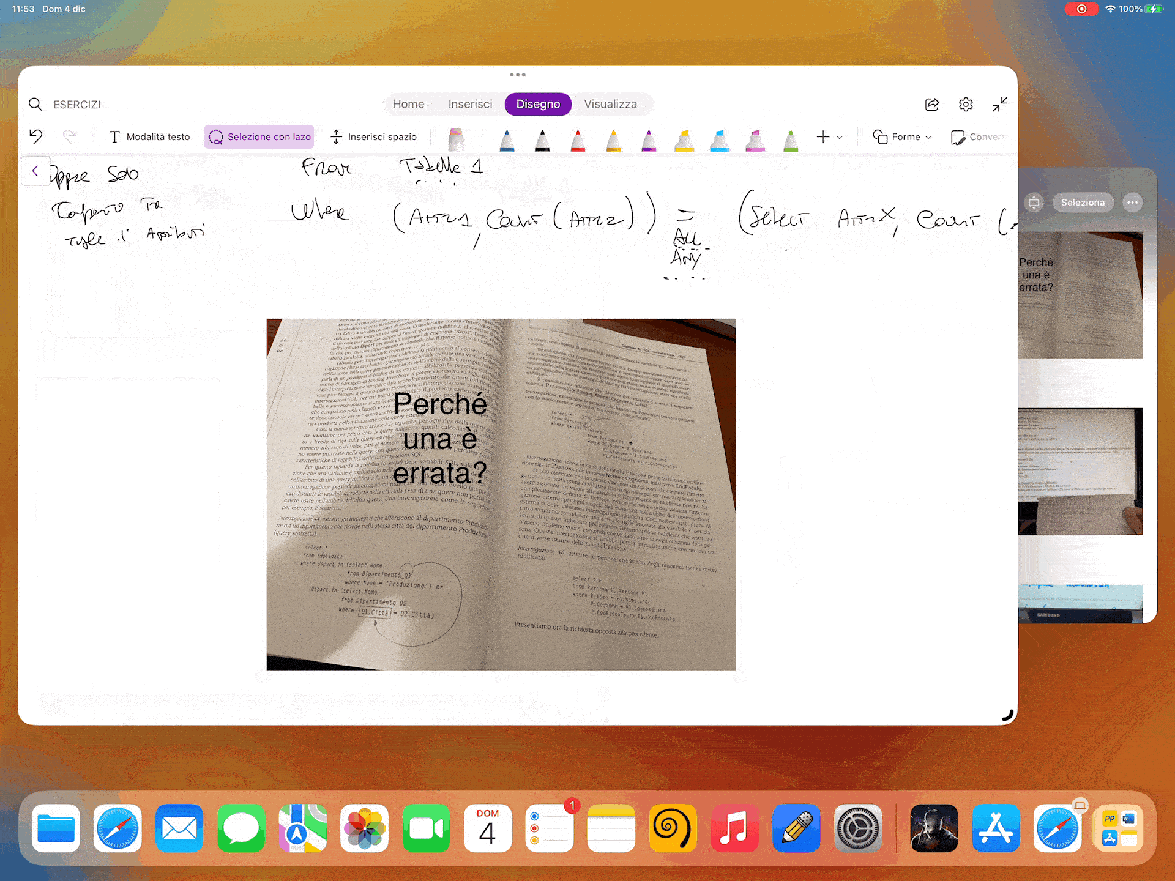Select the red pen

click(578, 139)
